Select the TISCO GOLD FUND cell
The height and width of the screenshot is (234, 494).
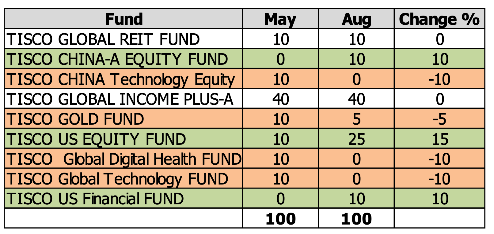pyautogui.click(x=75, y=119)
